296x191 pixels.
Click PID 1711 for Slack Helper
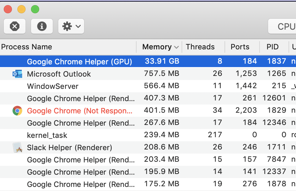coord(277,147)
